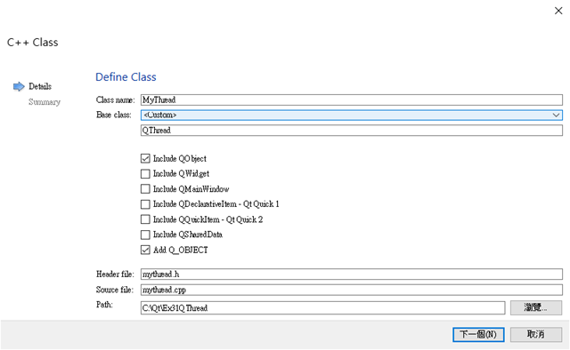
Task: Click the Header file field mythread.h
Action: click(352, 274)
